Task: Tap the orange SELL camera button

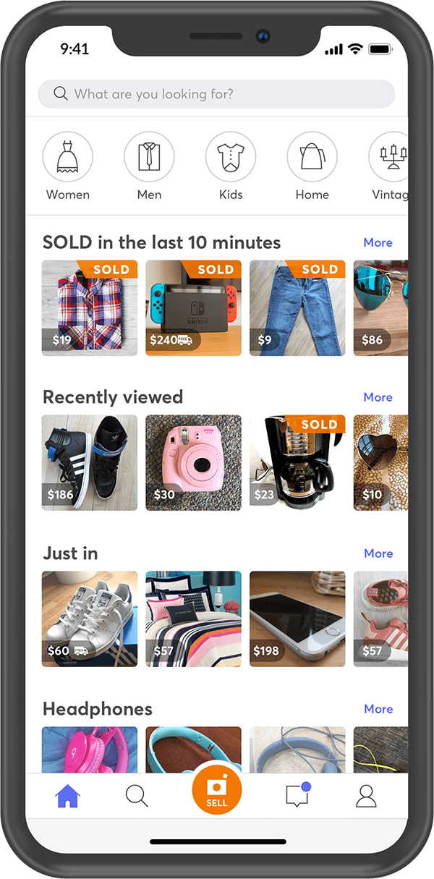Action: [x=216, y=792]
